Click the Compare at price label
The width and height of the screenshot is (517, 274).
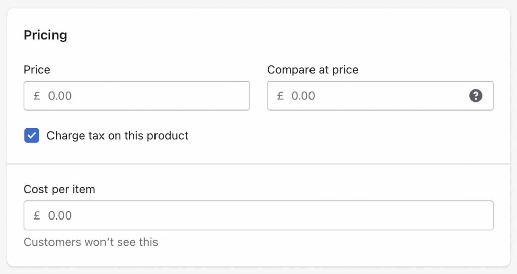point(313,70)
